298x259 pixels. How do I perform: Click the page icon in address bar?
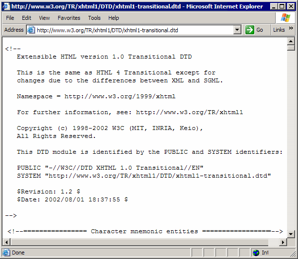coord(31,30)
